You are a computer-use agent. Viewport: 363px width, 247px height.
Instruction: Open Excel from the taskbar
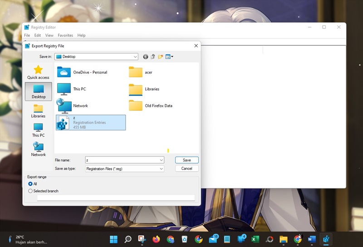coord(255,239)
